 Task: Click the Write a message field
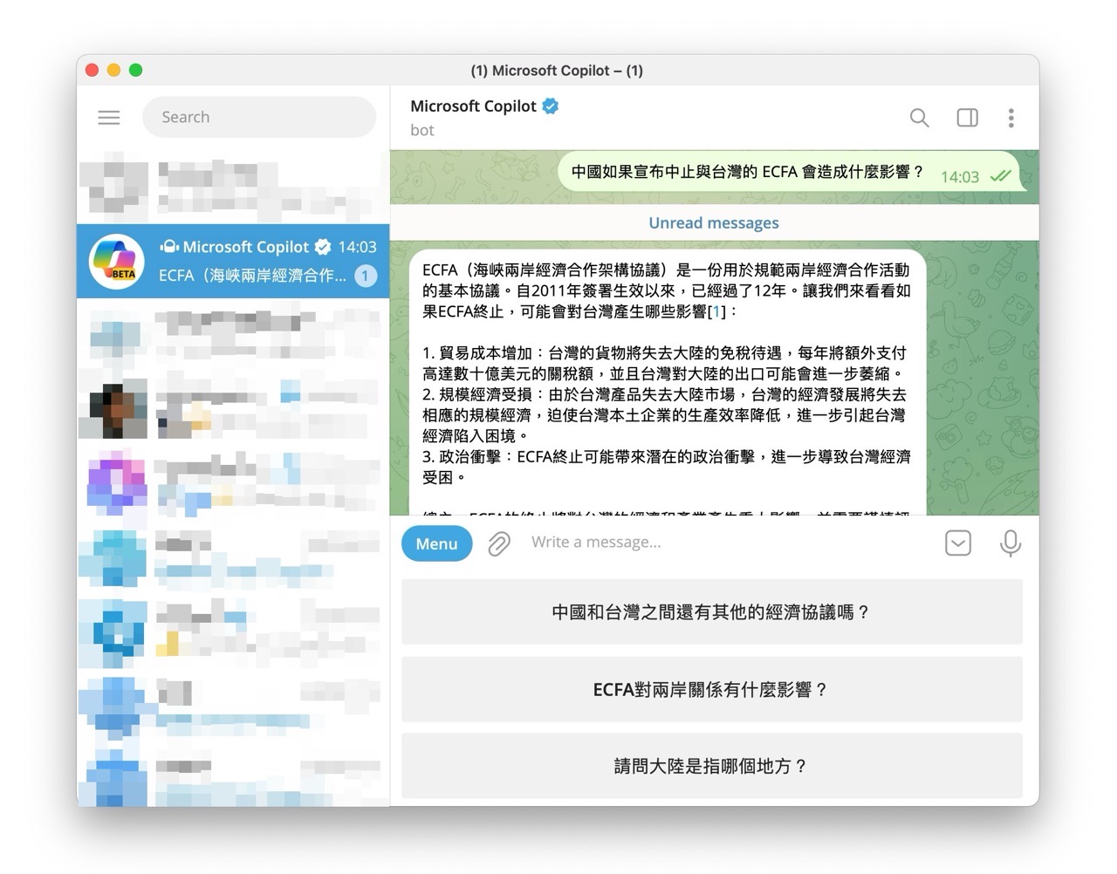point(729,543)
